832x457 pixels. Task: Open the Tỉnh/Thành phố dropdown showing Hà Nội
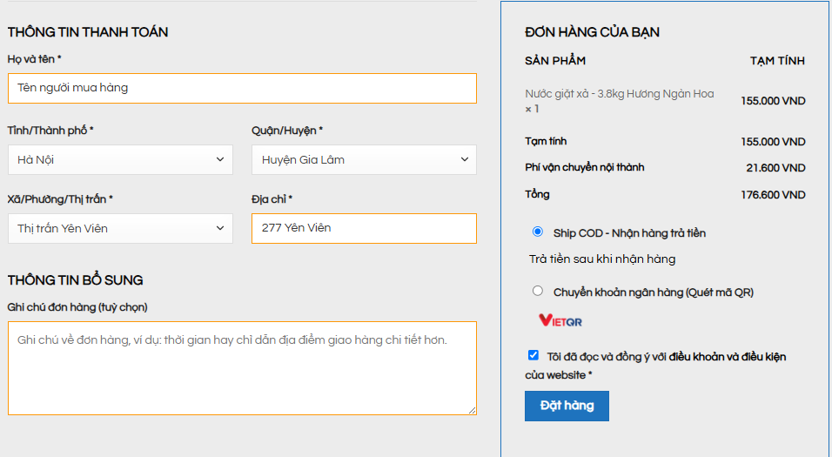point(120,160)
